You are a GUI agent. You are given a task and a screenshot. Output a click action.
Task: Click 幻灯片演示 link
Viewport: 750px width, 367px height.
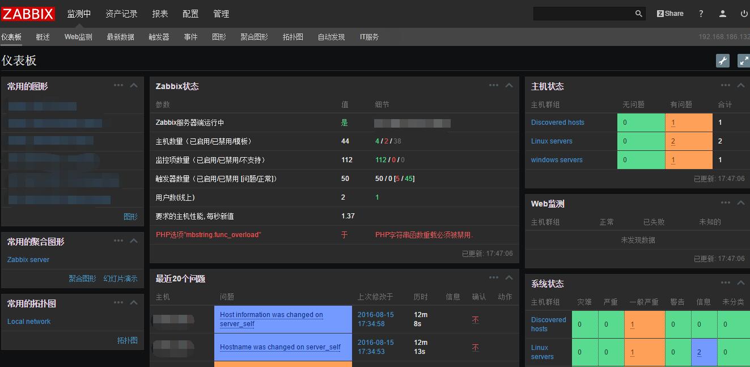coord(120,279)
